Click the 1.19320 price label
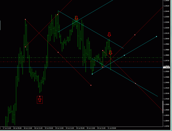This screenshot has width=172, height=131. point(166,88)
